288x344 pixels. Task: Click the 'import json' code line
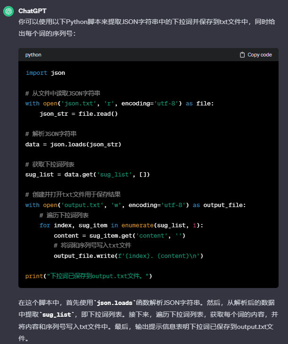[x=45, y=73]
